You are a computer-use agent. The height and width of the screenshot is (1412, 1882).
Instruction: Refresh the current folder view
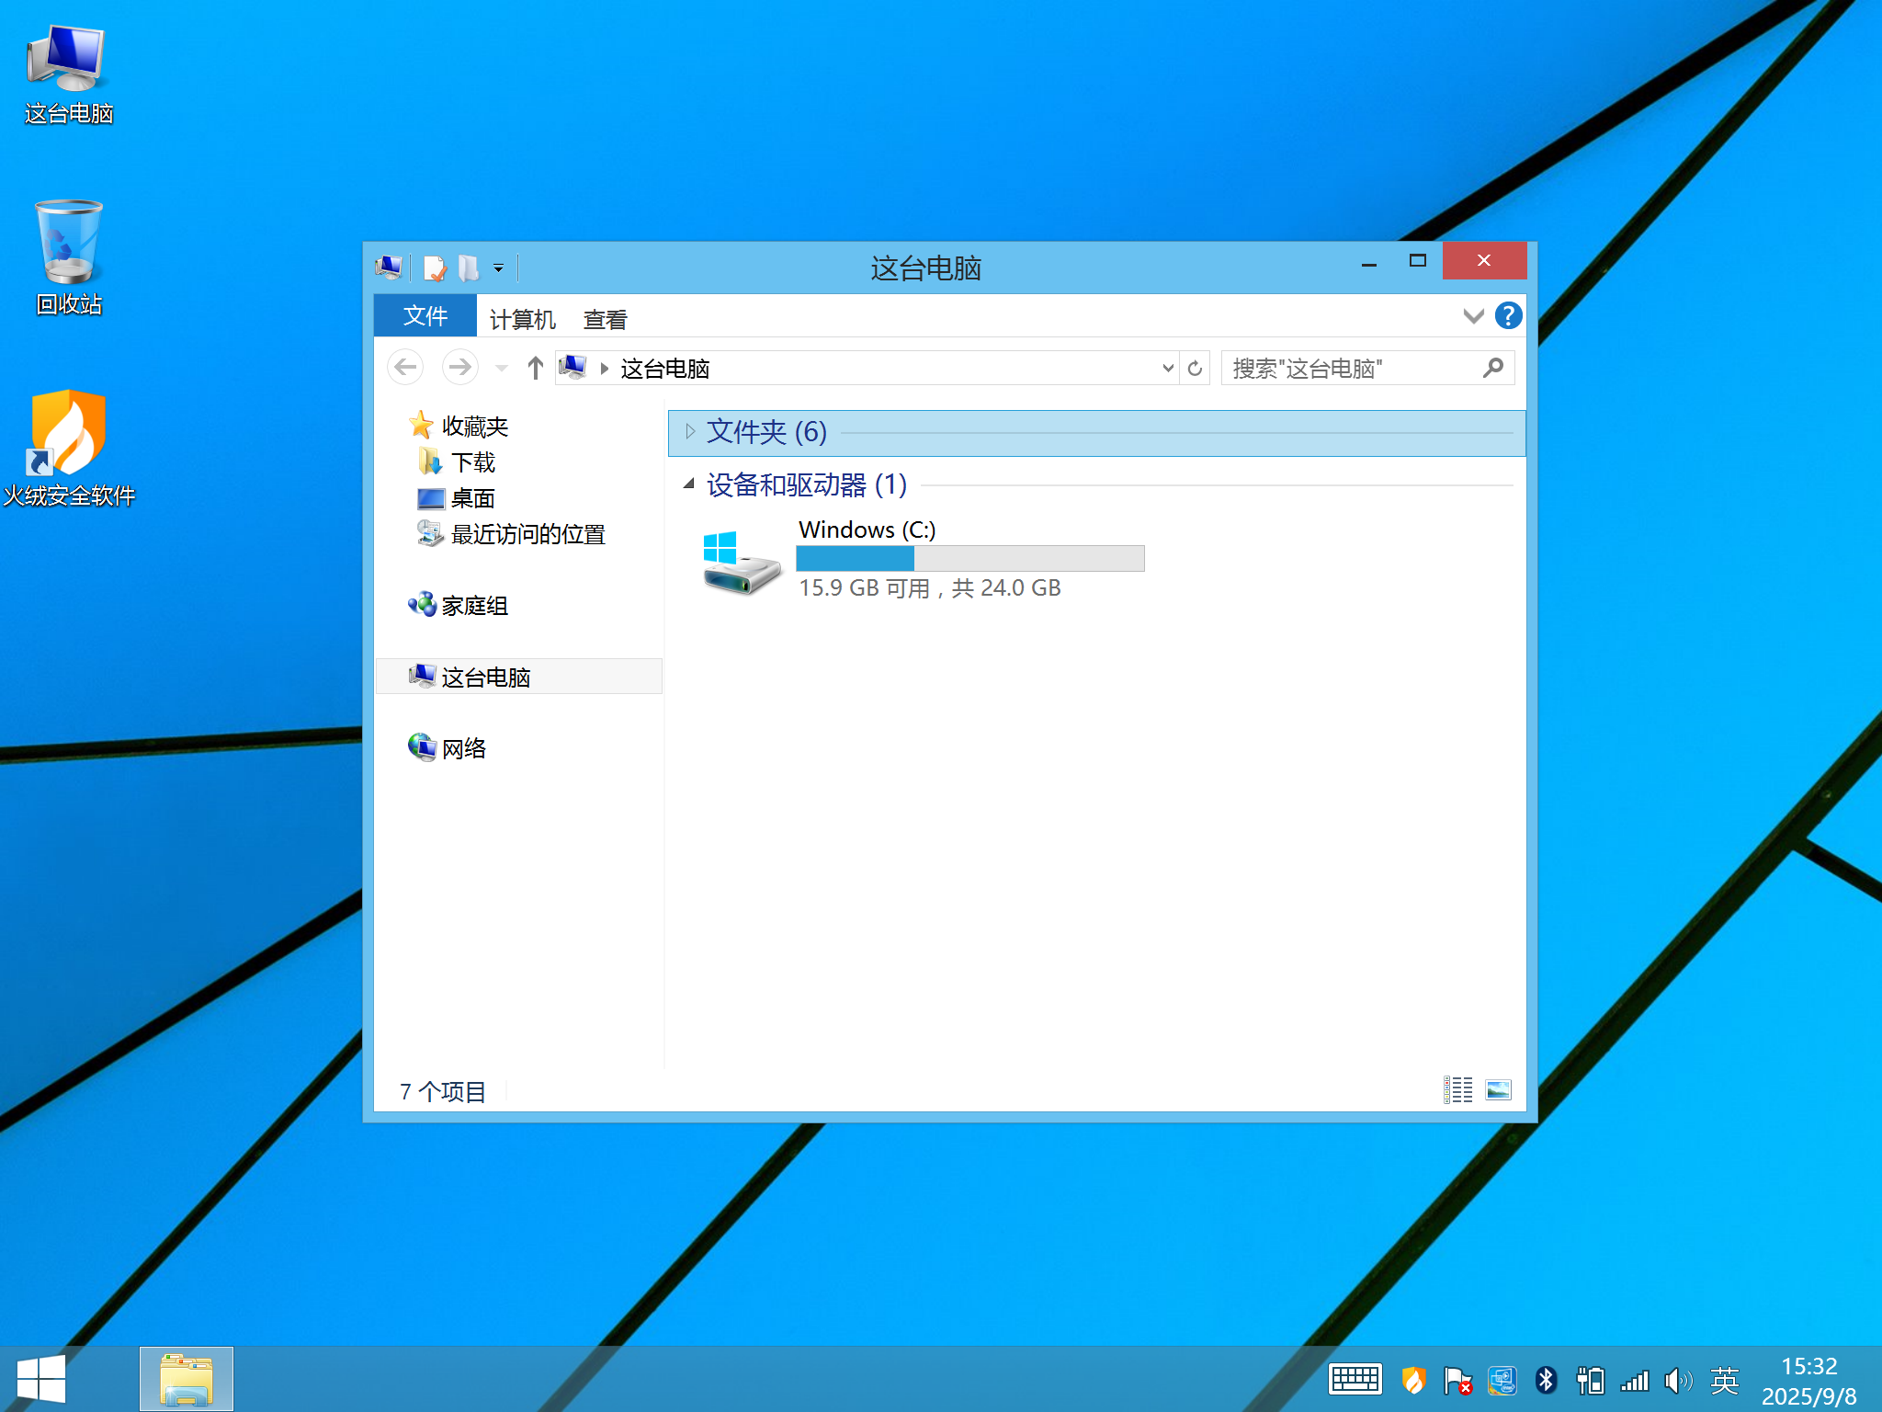pos(1195,369)
